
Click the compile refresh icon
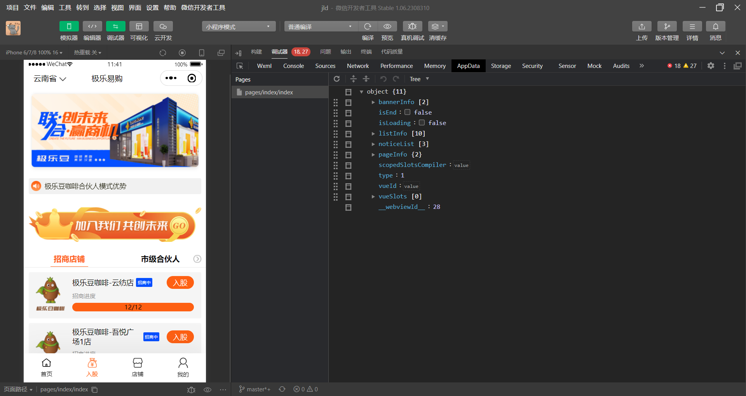click(368, 26)
